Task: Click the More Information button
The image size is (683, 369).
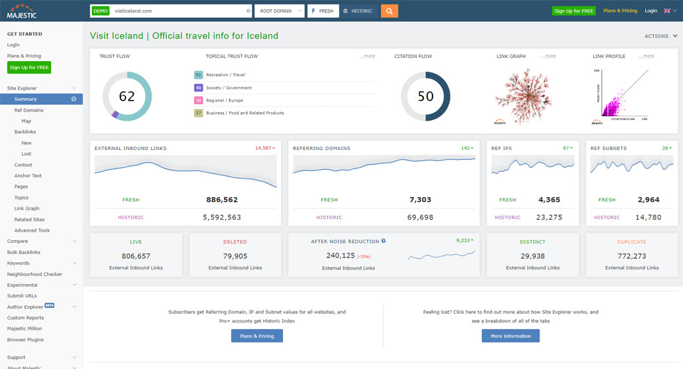Action: point(510,336)
